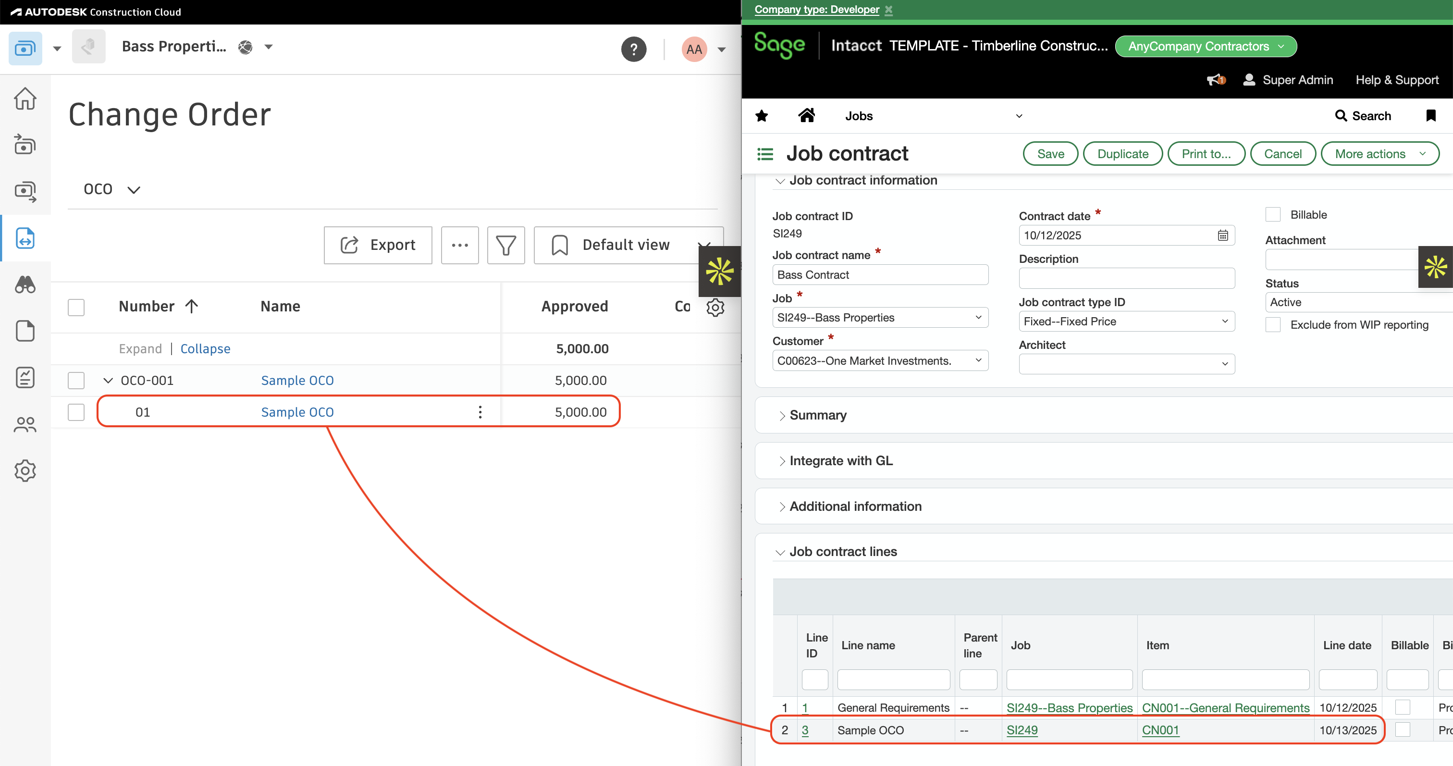Open Search in Sage Intacct
Screen dimensions: 1453x766
coord(1364,116)
